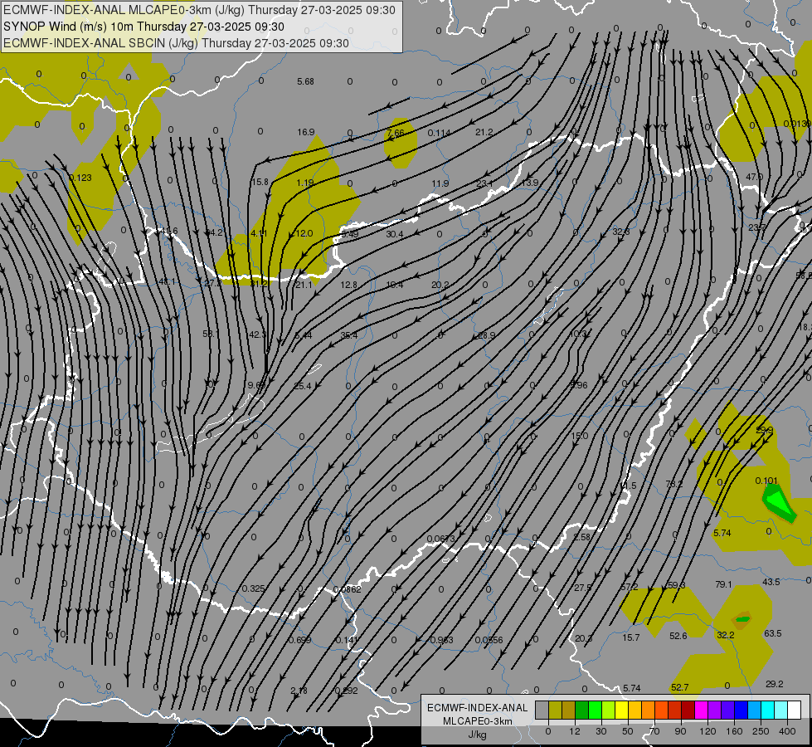Click the map value 15.7

coord(630,637)
